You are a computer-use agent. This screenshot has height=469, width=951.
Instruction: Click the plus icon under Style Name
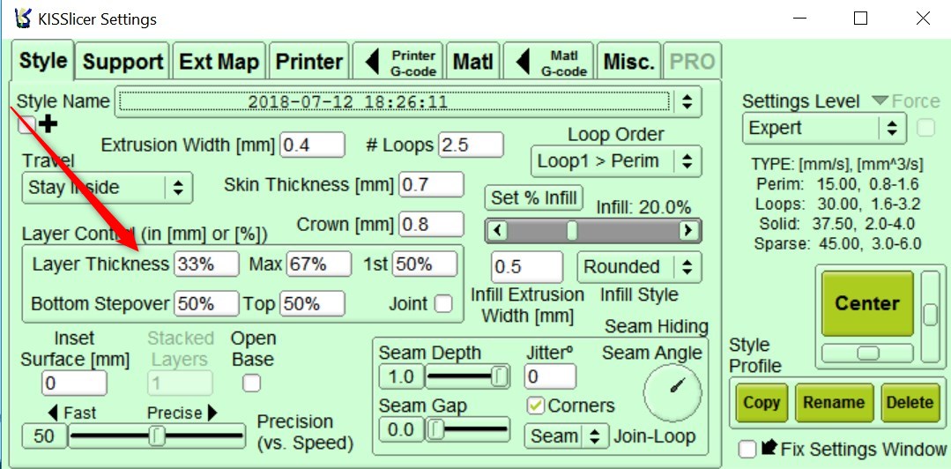click(48, 124)
